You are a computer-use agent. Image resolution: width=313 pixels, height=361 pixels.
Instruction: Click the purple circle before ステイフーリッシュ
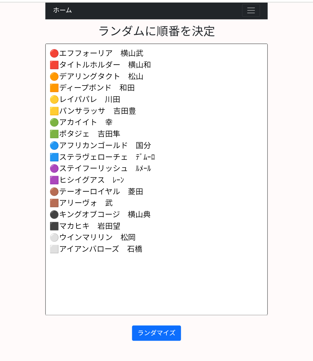click(x=54, y=168)
